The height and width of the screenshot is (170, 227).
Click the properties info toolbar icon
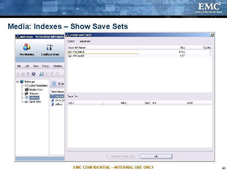pos(23,74)
